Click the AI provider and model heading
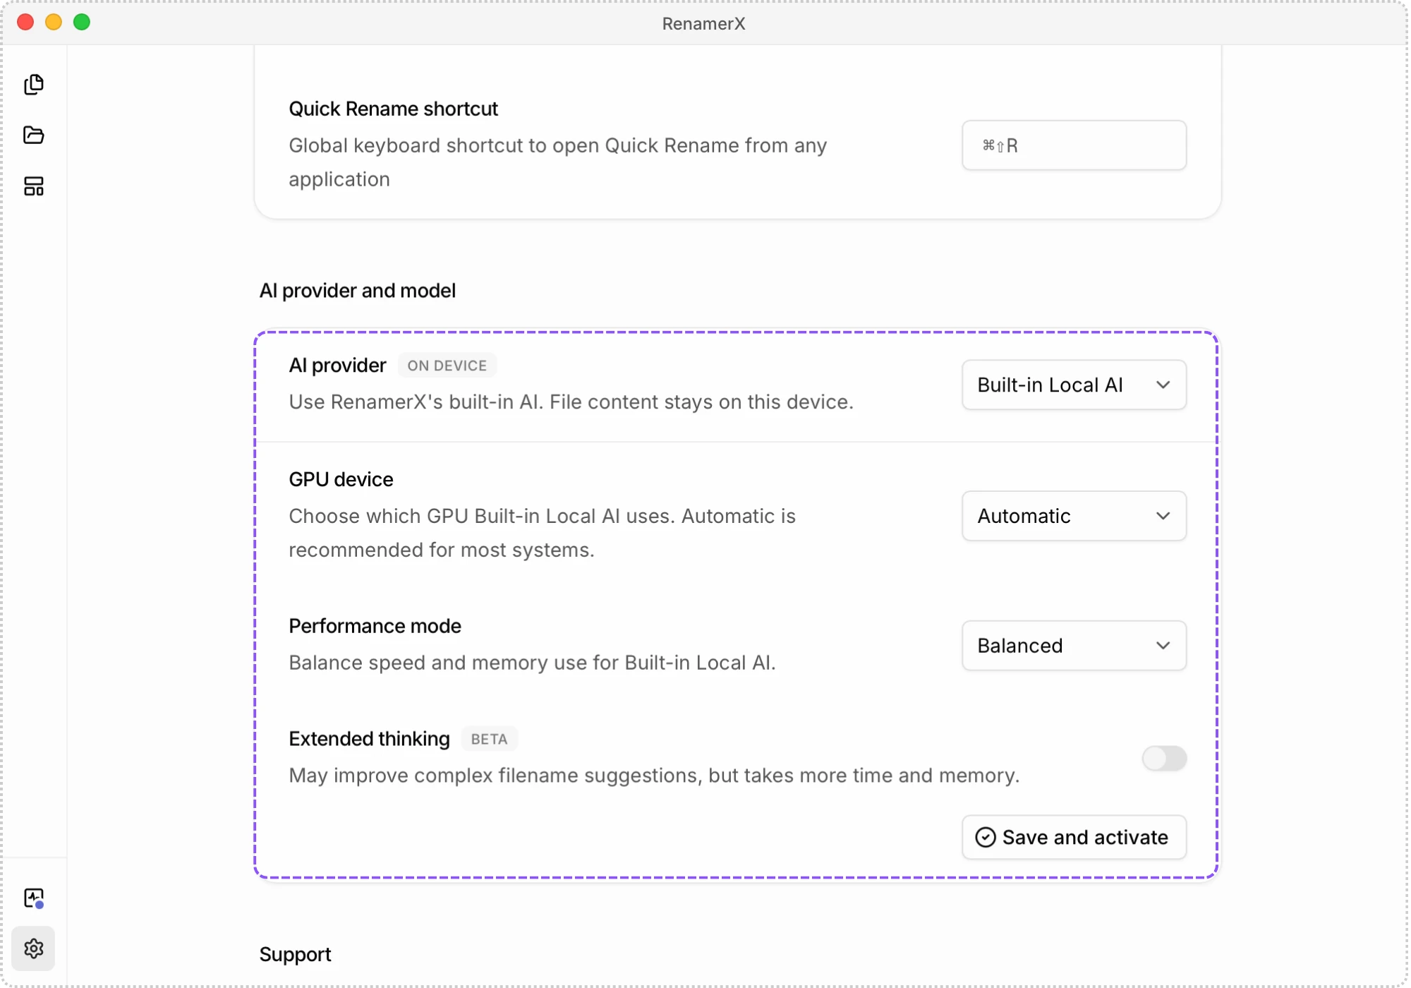This screenshot has width=1411, height=988. click(358, 291)
